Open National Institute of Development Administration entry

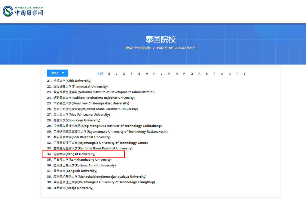[101, 92]
